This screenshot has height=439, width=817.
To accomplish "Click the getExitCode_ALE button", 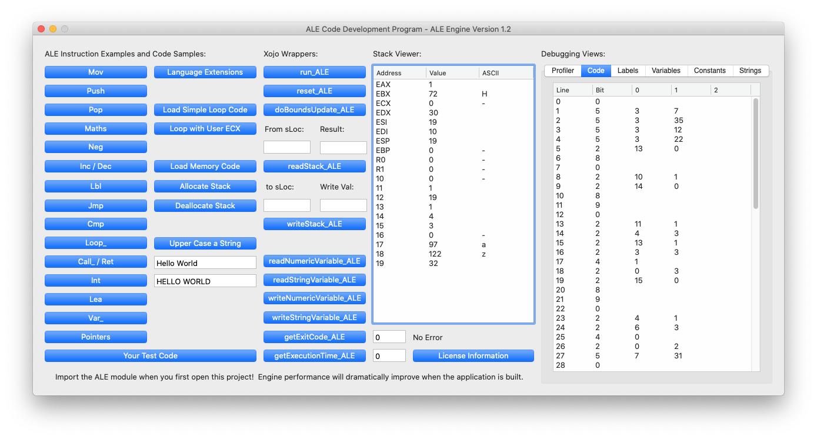I will click(314, 337).
